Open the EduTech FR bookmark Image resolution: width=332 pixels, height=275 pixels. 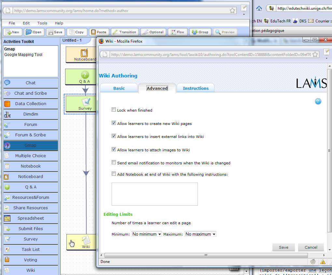(277, 21)
